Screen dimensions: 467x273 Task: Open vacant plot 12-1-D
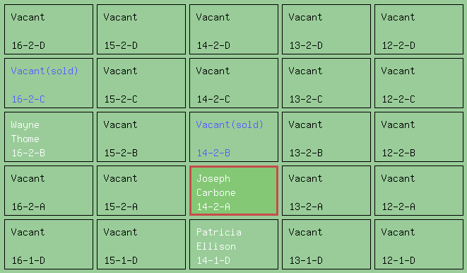(x=419, y=245)
